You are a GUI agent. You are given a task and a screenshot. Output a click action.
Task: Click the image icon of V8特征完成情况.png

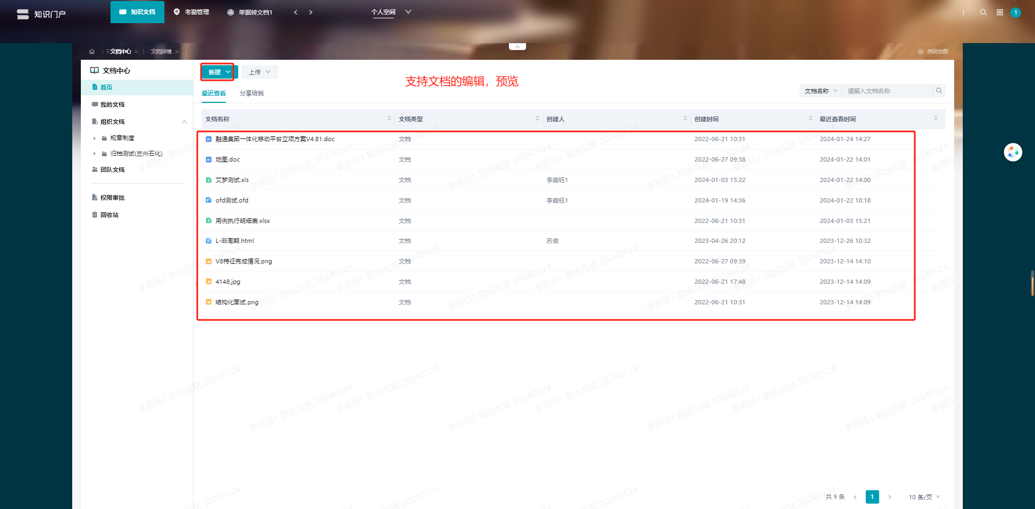pos(209,261)
